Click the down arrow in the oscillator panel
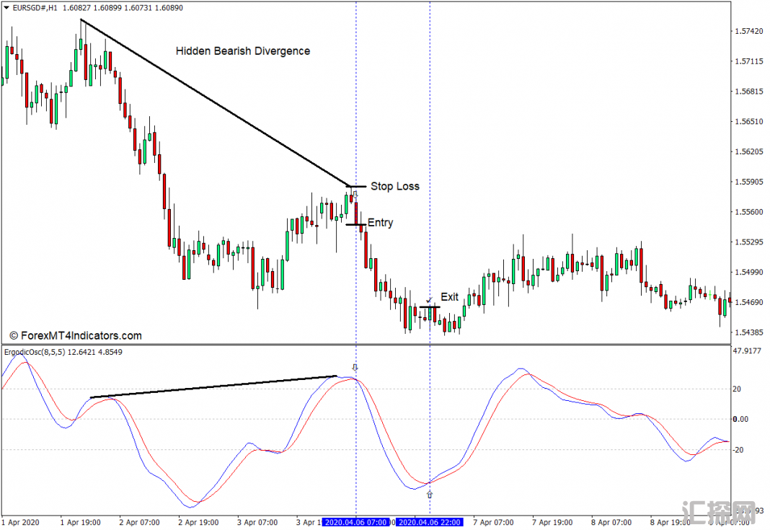 click(355, 368)
